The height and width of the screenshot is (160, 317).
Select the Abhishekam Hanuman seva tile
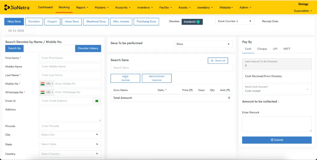(157, 78)
